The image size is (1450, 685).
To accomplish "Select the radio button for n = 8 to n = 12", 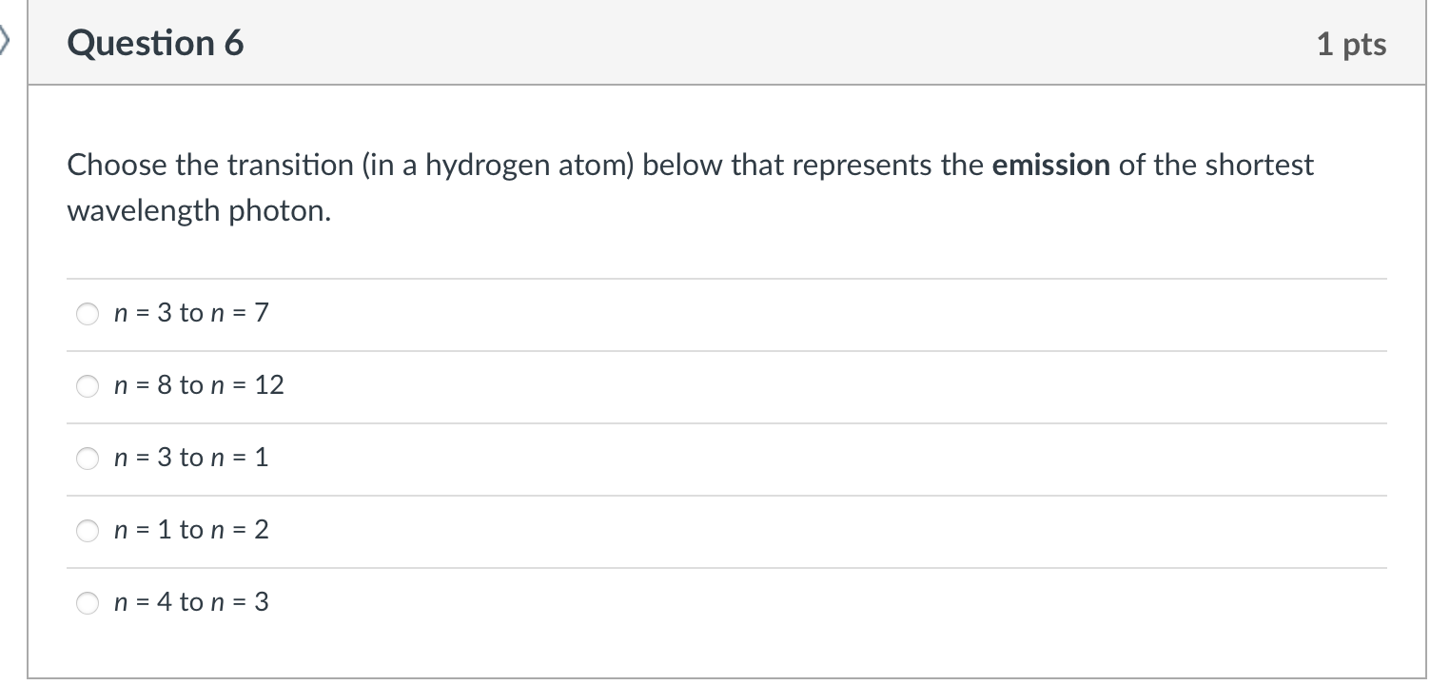I will 87,385.
